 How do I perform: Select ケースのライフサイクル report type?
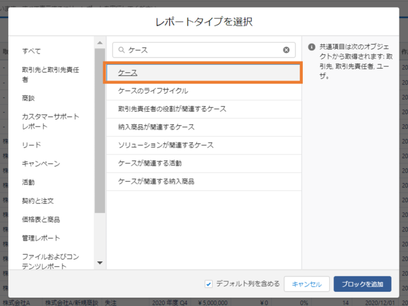click(x=153, y=91)
